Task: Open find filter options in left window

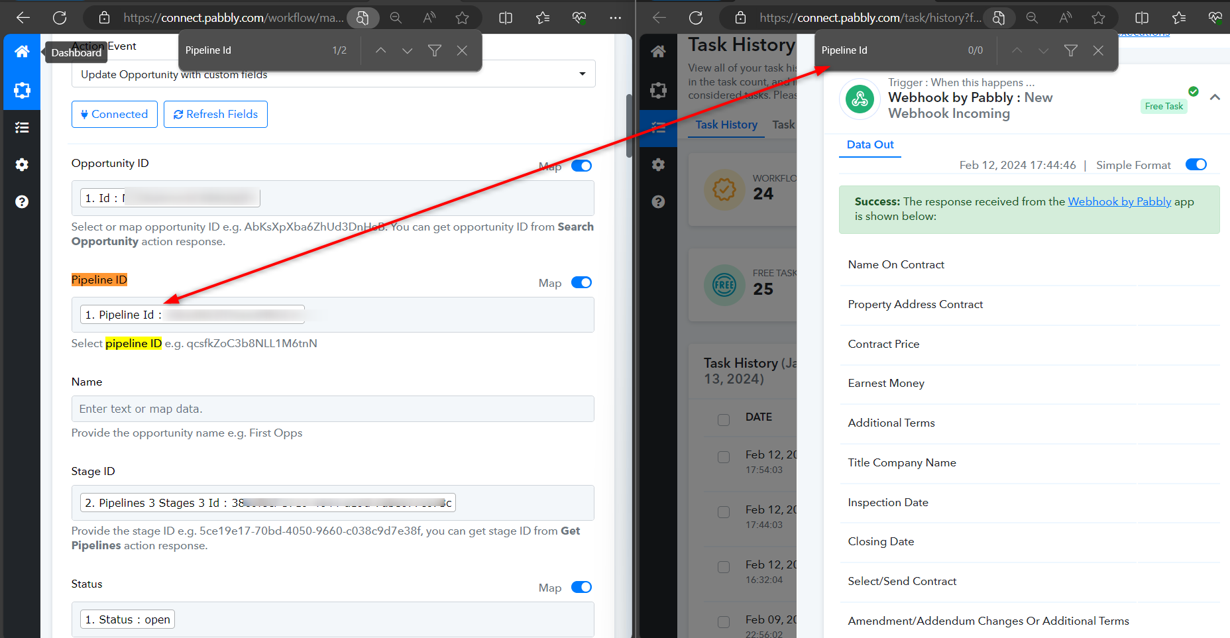Action: pyautogui.click(x=435, y=50)
